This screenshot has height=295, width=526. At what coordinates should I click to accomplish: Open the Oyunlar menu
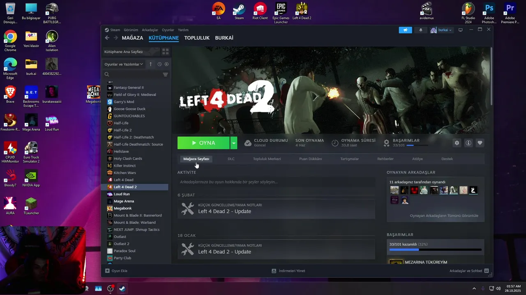[x=168, y=30]
